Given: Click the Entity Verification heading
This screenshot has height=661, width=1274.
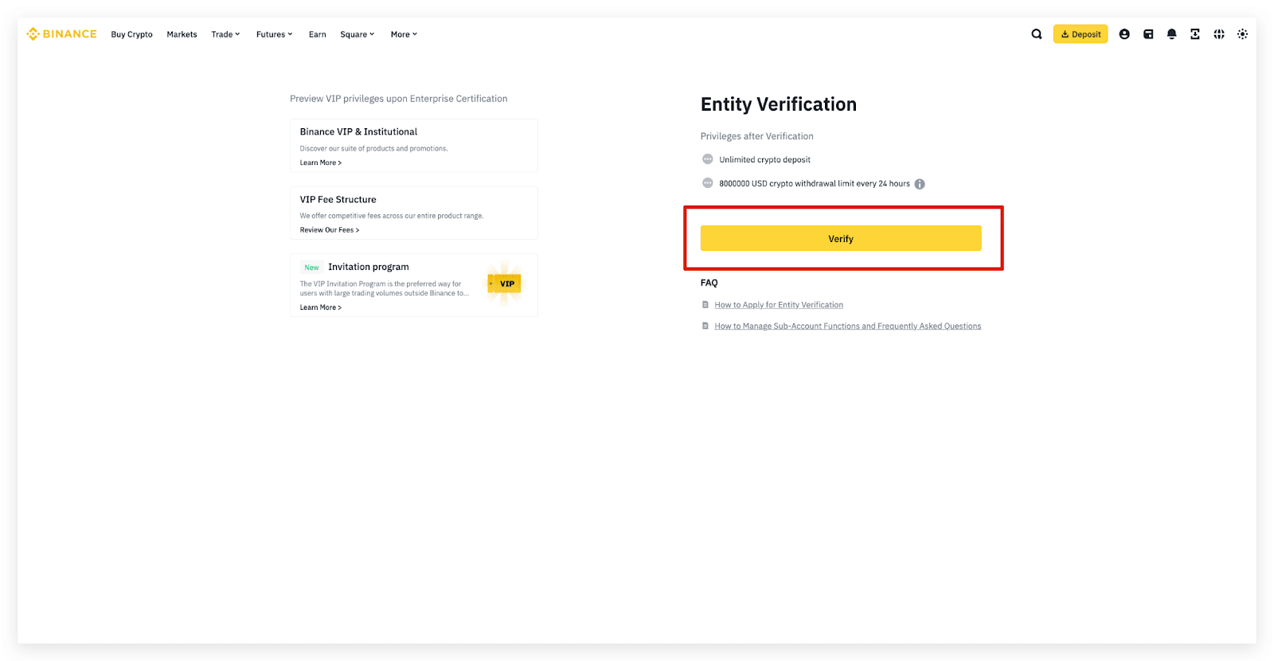Looking at the screenshot, I should pyautogui.click(x=779, y=104).
